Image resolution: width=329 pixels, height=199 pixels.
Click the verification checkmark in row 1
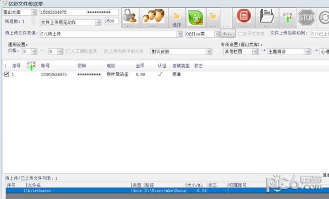[160, 74]
